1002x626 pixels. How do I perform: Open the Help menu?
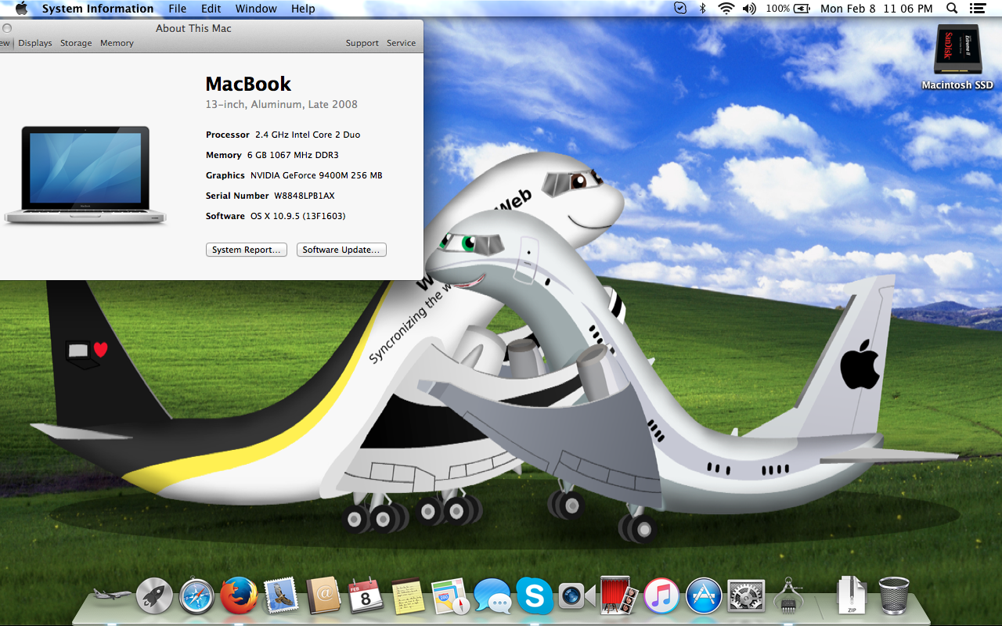(303, 9)
